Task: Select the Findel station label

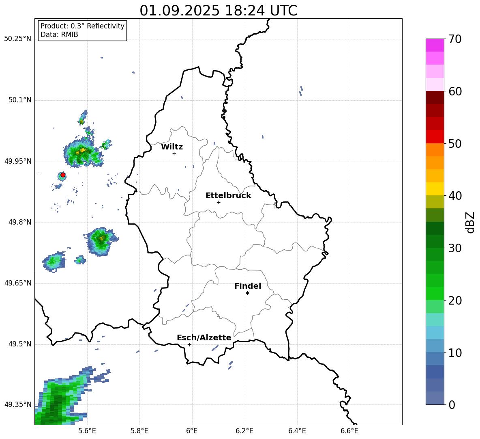Action: coord(248,286)
